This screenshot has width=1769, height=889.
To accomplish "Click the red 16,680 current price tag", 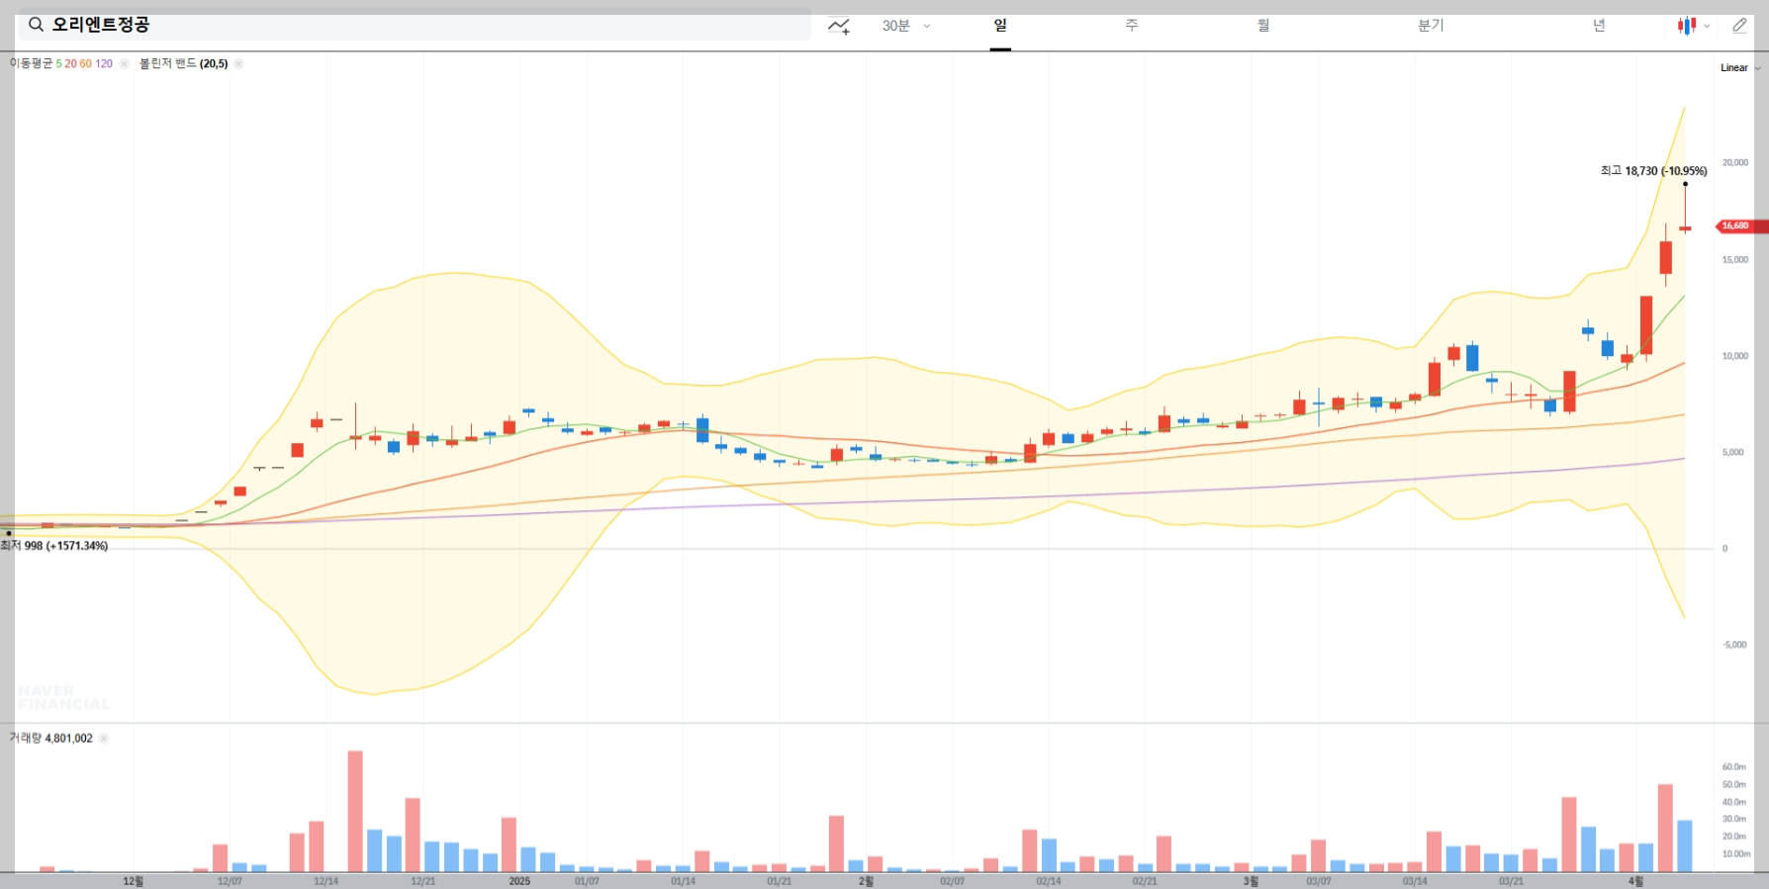I will point(1740,226).
